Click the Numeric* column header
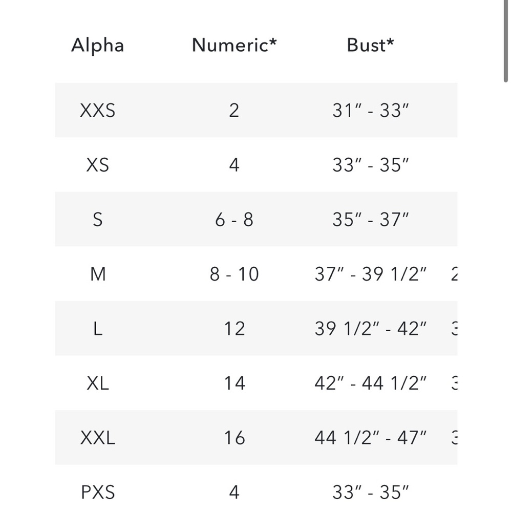The height and width of the screenshot is (512, 512). pyautogui.click(x=234, y=45)
